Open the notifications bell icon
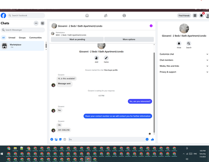209x162 pixels. click(x=201, y=15)
